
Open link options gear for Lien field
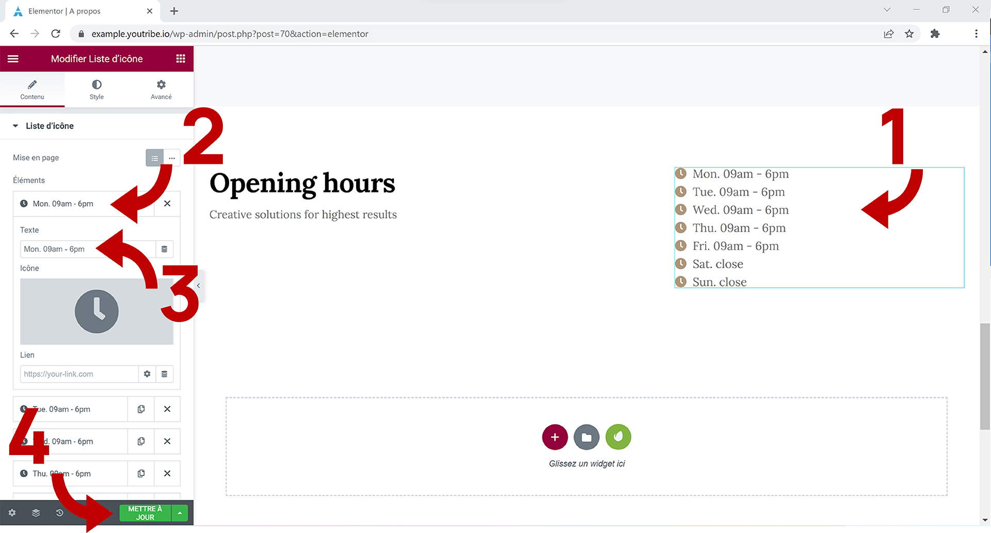[x=147, y=374]
